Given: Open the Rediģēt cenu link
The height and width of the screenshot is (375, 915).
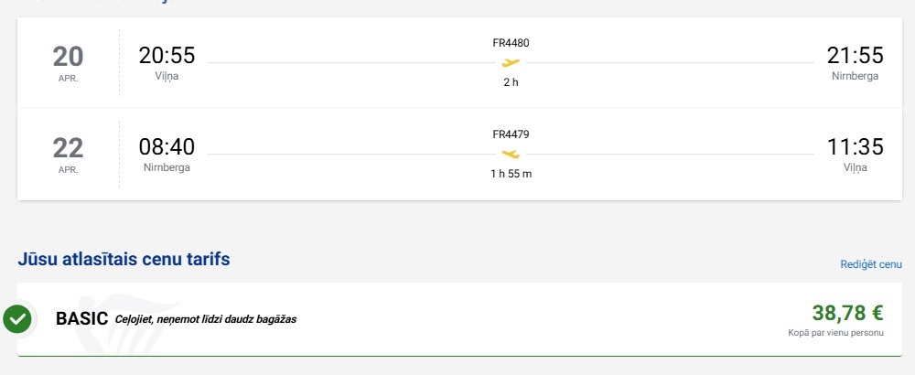Looking at the screenshot, I should pyautogui.click(x=871, y=264).
